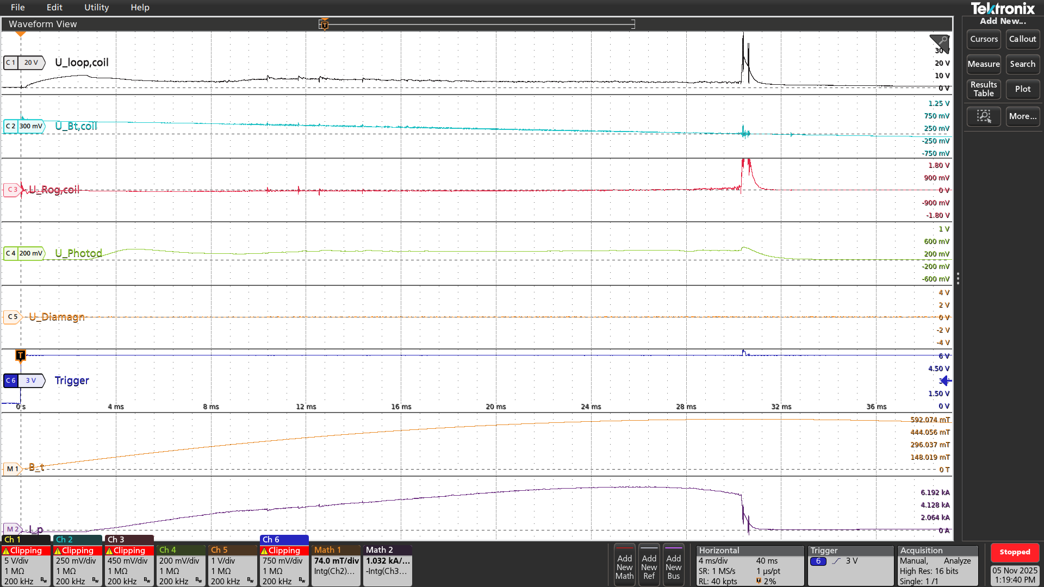Click the orange trigger position marker T

click(20, 355)
